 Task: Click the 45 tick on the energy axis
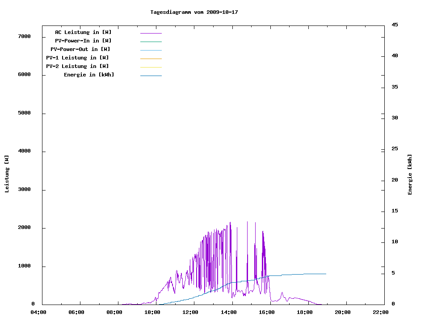click(395, 25)
